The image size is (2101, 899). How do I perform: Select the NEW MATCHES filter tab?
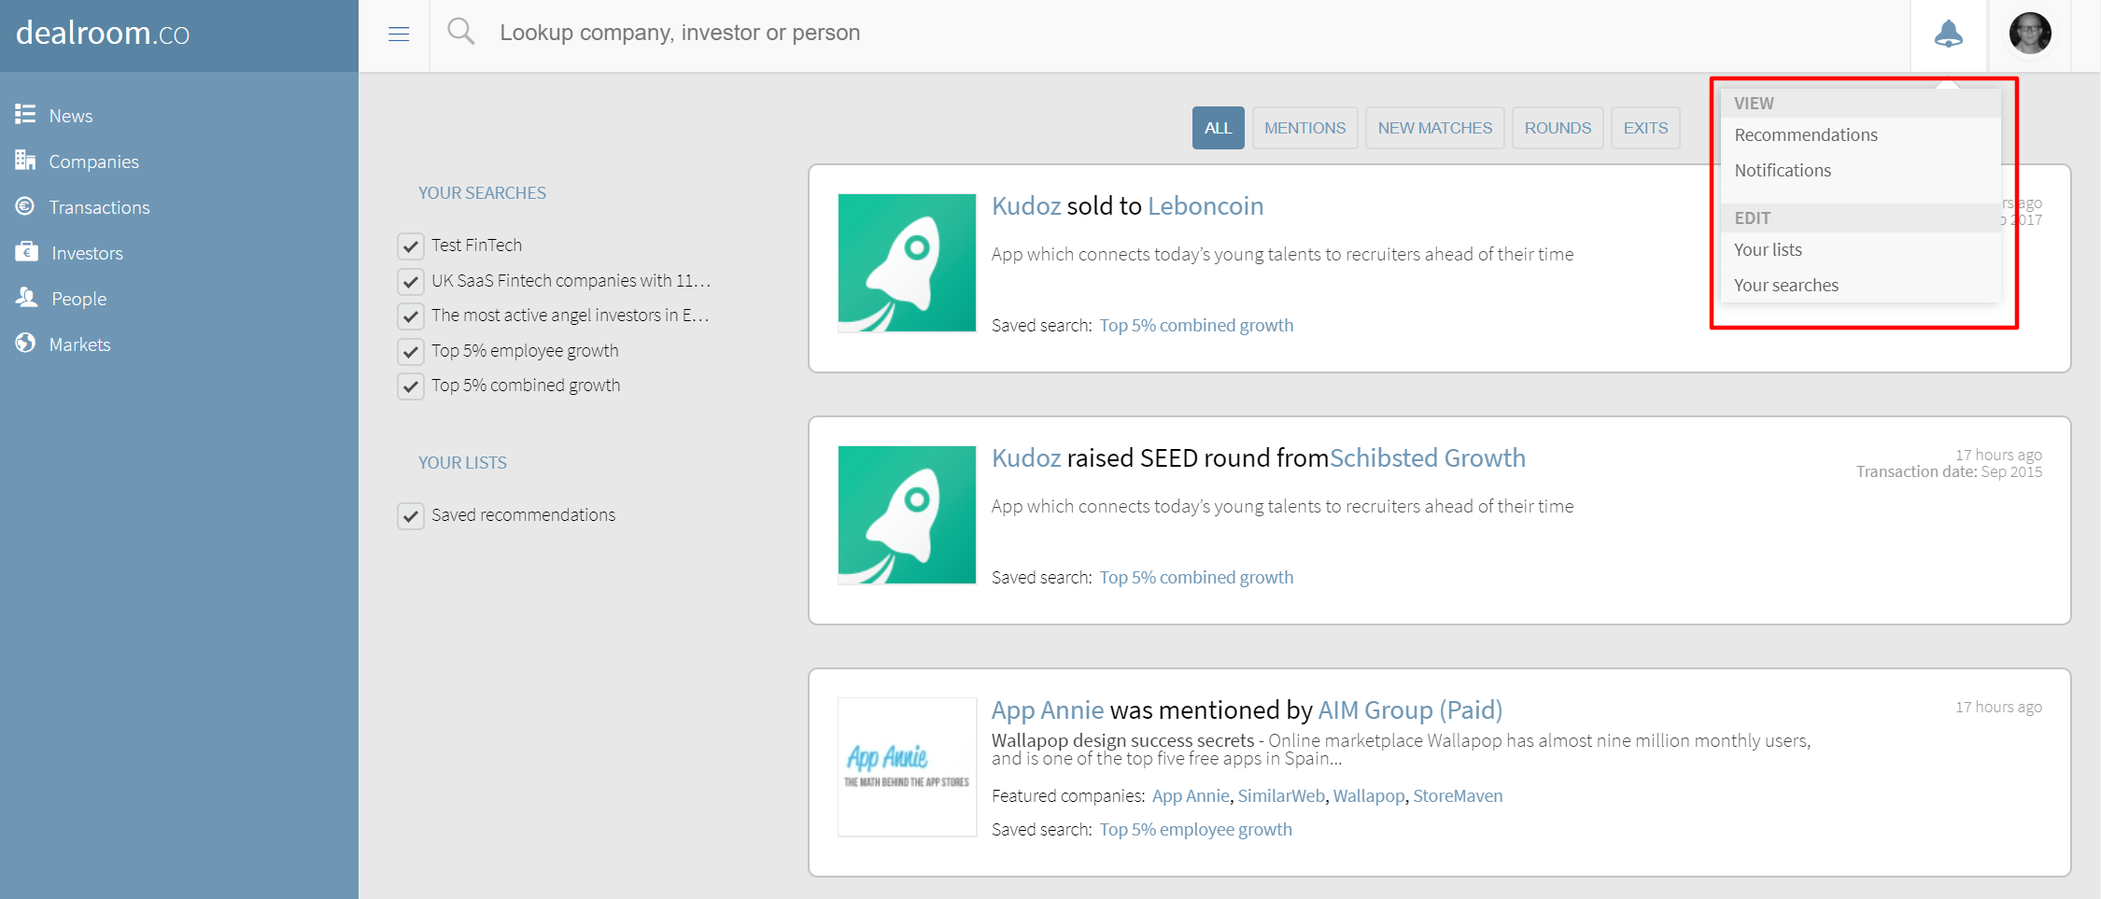pos(1434,128)
